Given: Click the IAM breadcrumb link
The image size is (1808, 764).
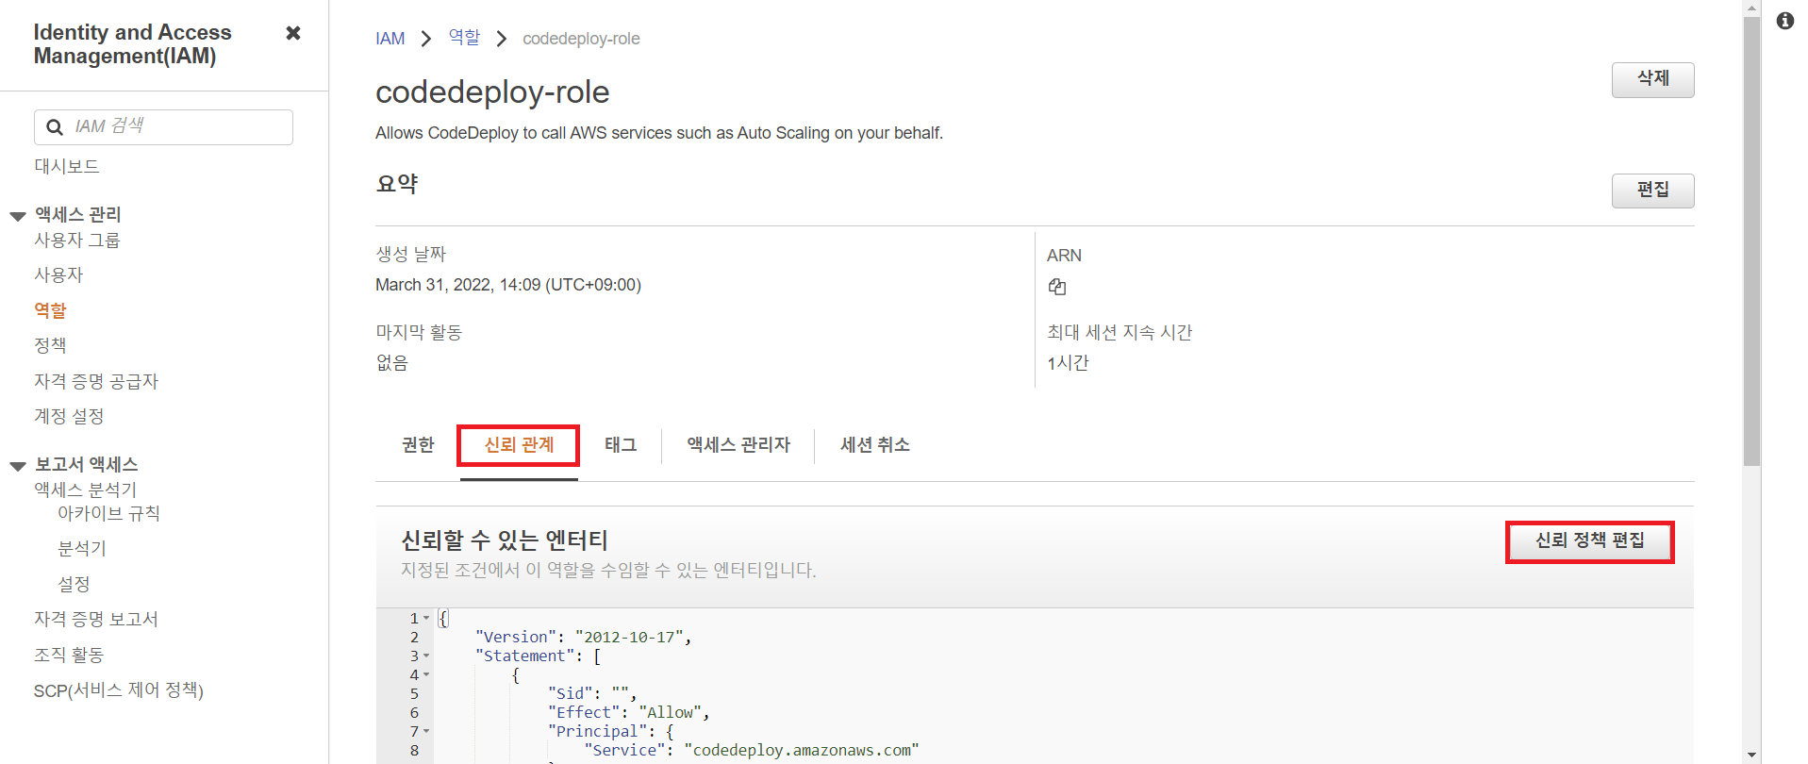Looking at the screenshot, I should (390, 39).
